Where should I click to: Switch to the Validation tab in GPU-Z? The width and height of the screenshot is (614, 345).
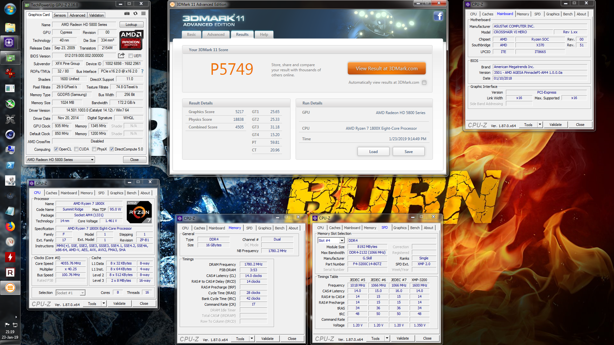96,15
